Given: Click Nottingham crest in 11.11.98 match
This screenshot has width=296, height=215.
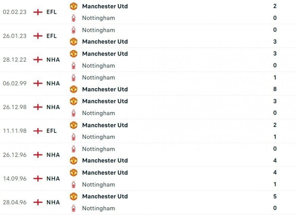Looking at the screenshot, I should click(x=74, y=137).
